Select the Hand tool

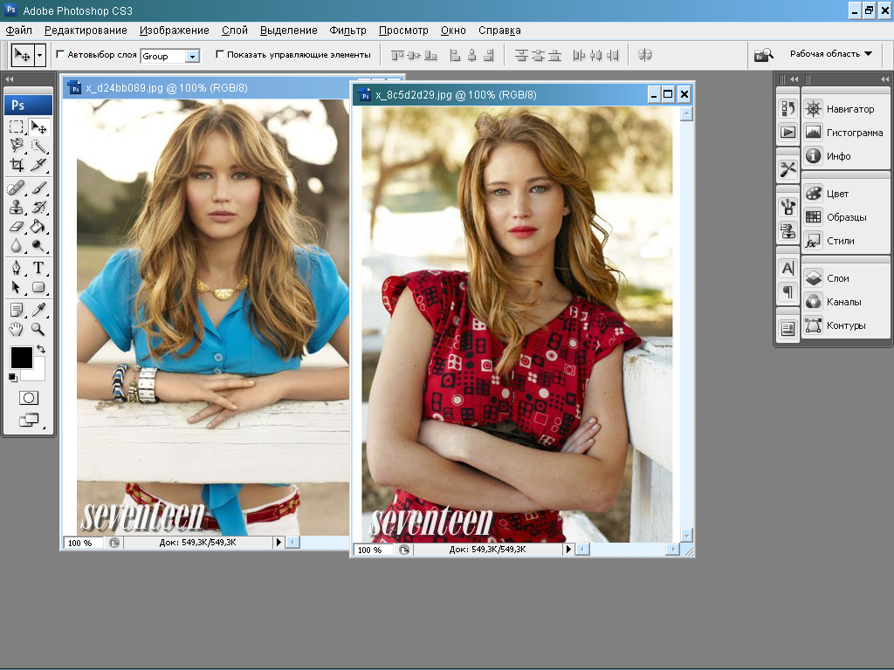click(x=17, y=329)
